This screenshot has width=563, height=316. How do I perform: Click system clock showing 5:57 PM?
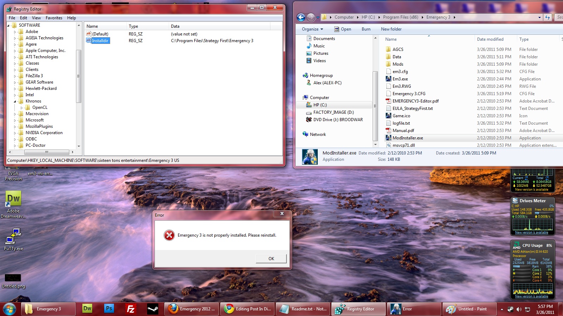(x=545, y=307)
